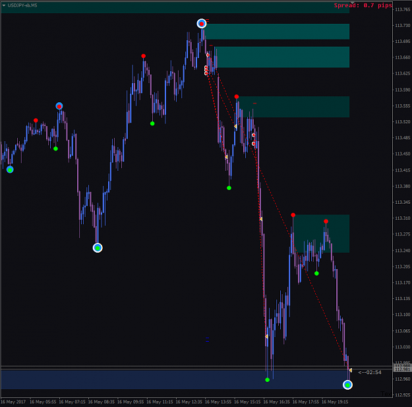
Task: Open the chart symbol dropdown arrow
Action: 4,5
